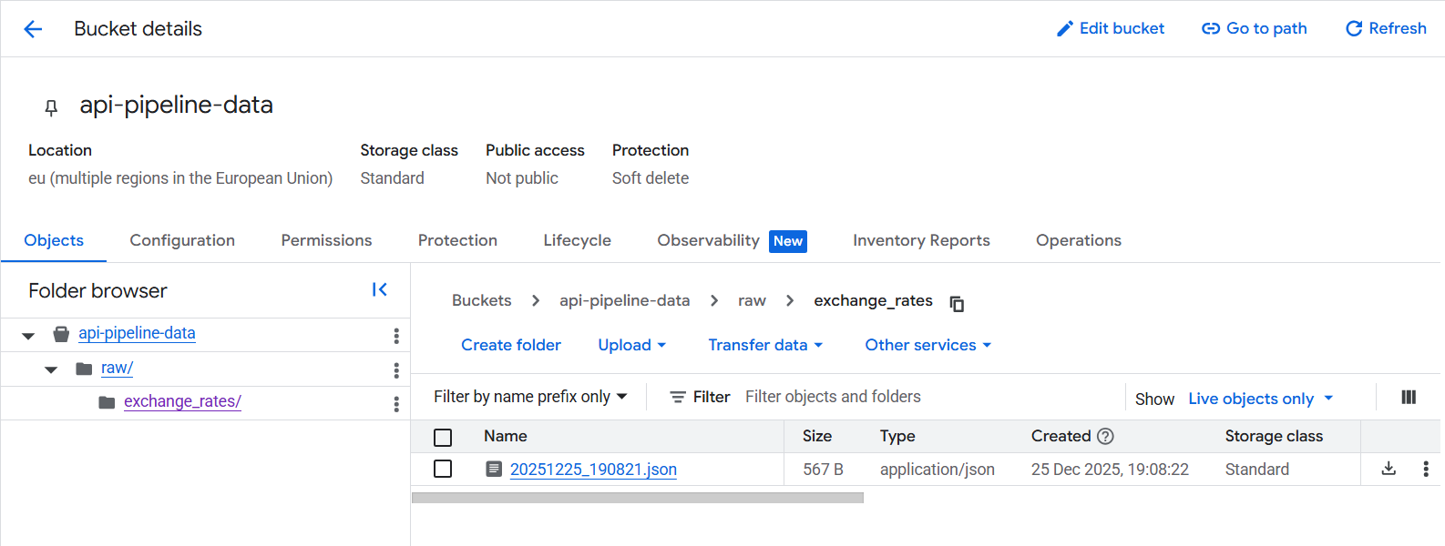Screen dimensions: 1445x546
Task: Open help for the Created column
Action: click(1105, 436)
